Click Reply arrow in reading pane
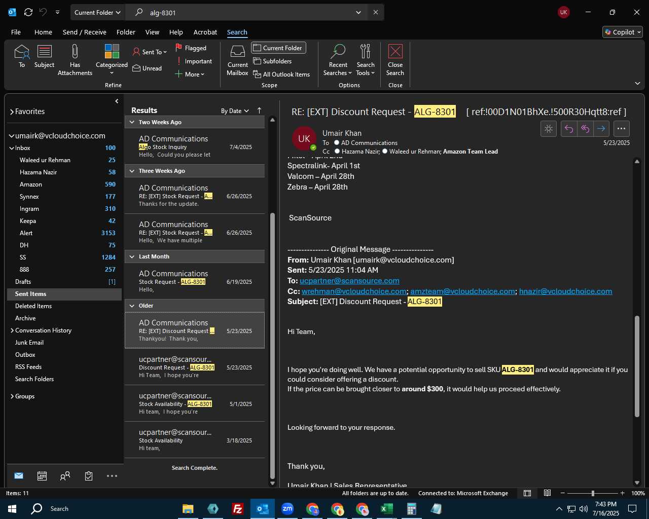Screen dimensions: 649x519 pyautogui.click(x=569, y=129)
